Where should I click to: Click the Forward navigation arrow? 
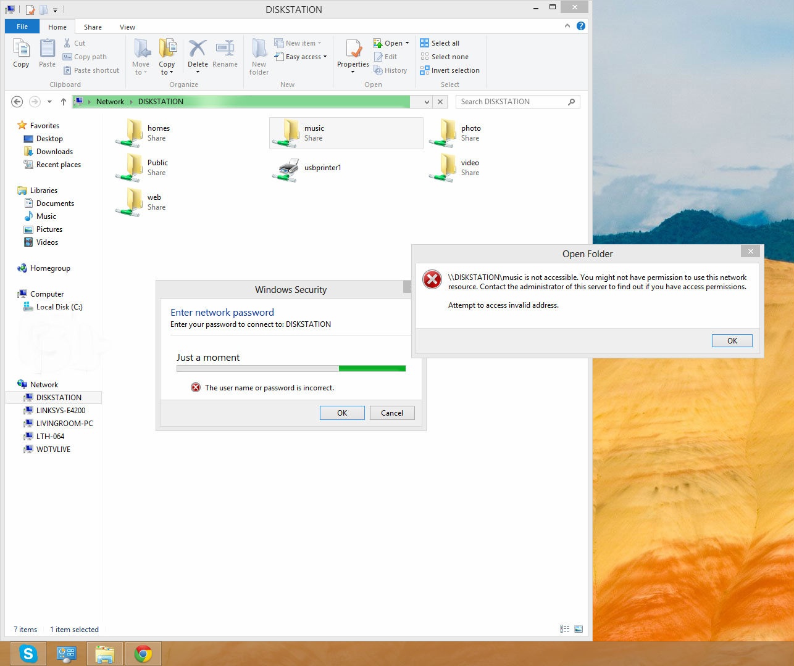tap(35, 102)
